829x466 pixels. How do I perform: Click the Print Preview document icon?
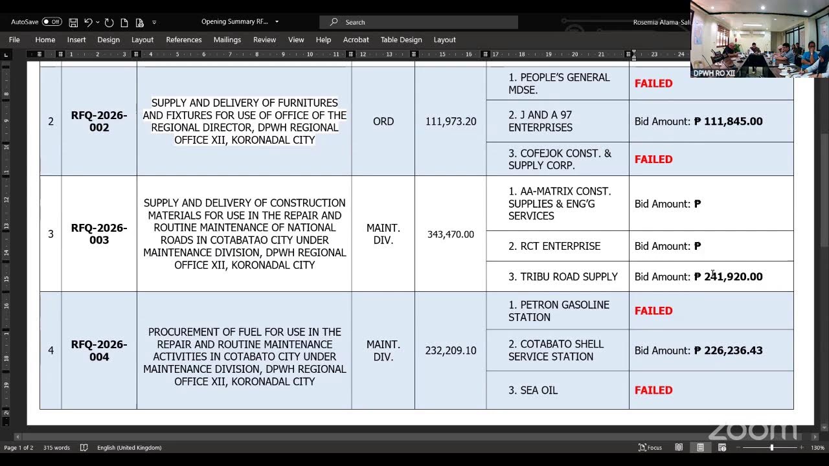[x=139, y=22]
